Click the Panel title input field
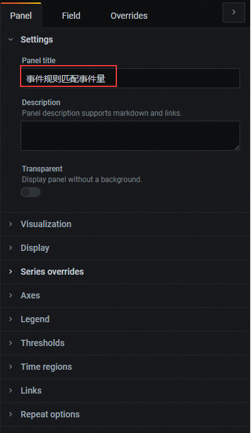 coord(130,78)
